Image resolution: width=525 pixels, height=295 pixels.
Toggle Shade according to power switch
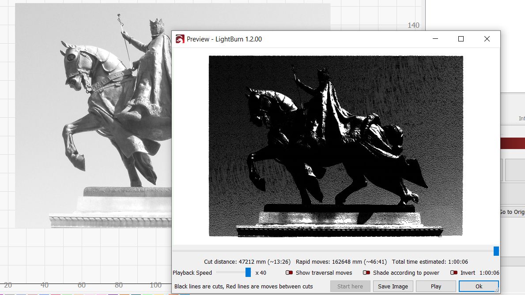tap(366, 273)
